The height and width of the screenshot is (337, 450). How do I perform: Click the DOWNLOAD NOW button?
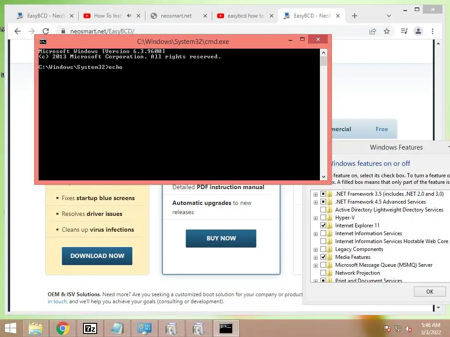click(97, 256)
